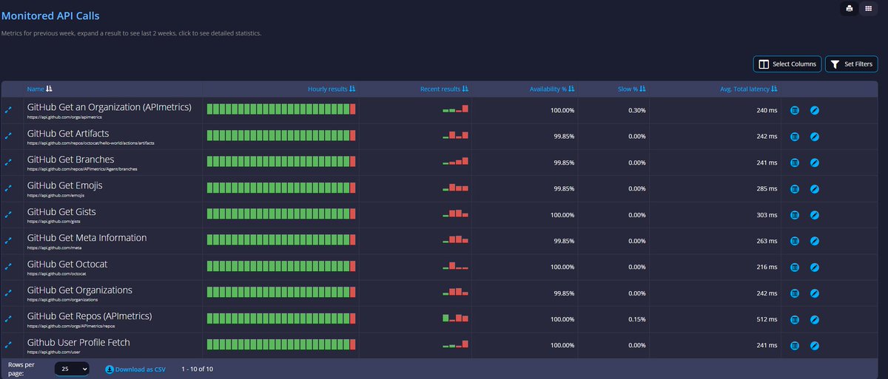Image resolution: width=888 pixels, height=379 pixels.
Task: Open GitHub Get Artifacts detailed statistics
Action: pyautogui.click(x=68, y=133)
